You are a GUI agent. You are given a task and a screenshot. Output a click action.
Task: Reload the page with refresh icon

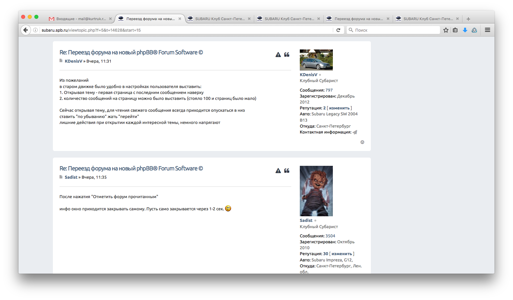click(338, 30)
